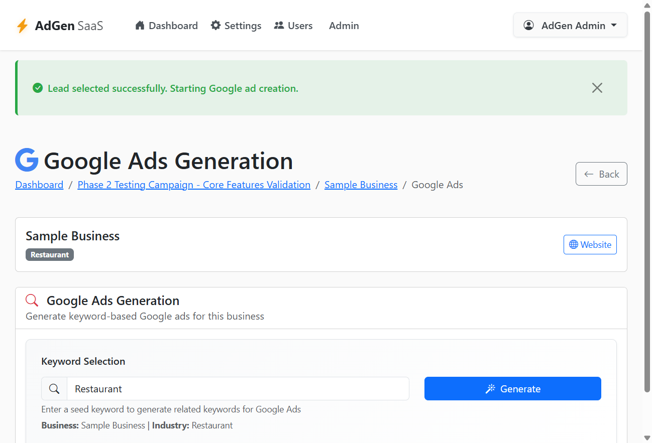Open Settings in the navbar
The width and height of the screenshot is (652, 443).
236,26
